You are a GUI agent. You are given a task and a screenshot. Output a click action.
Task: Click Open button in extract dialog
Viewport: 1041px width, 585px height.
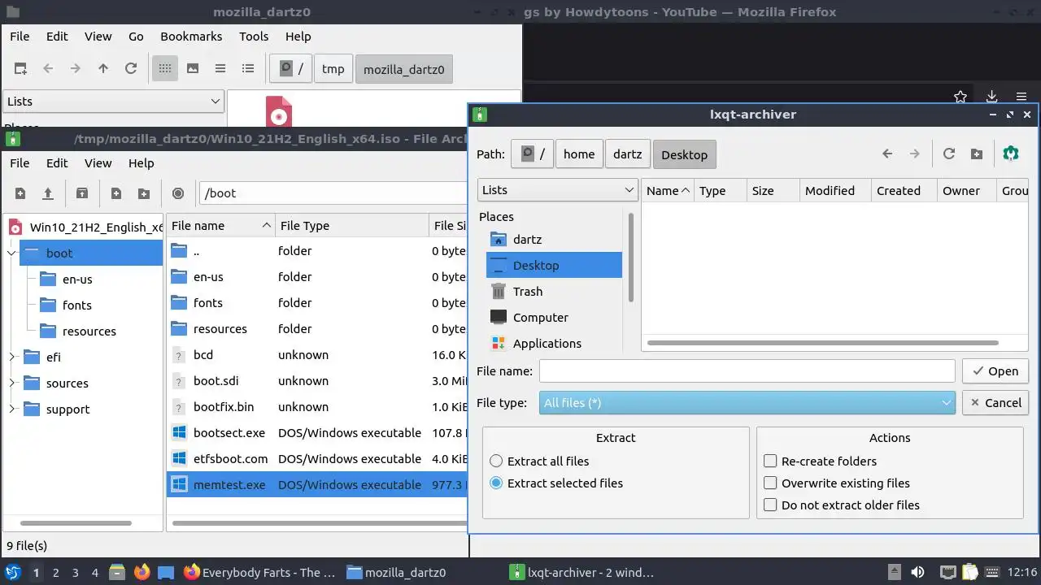pos(995,371)
